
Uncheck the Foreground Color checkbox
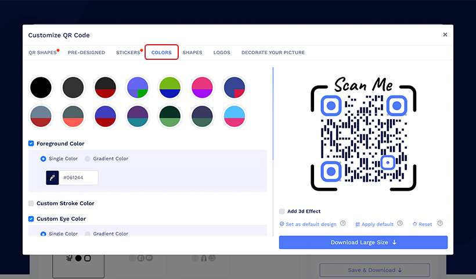click(x=31, y=144)
